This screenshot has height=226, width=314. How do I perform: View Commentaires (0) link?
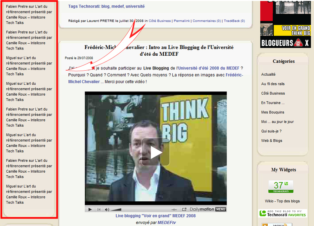(207, 21)
